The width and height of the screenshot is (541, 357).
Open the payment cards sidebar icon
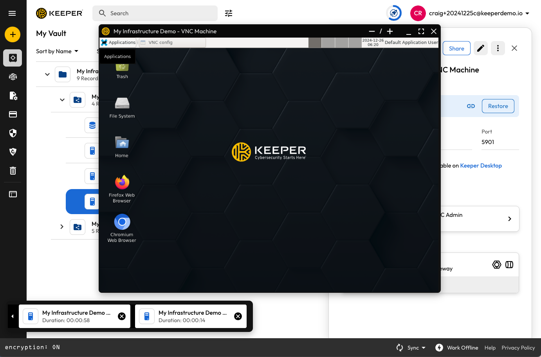(x=13, y=114)
